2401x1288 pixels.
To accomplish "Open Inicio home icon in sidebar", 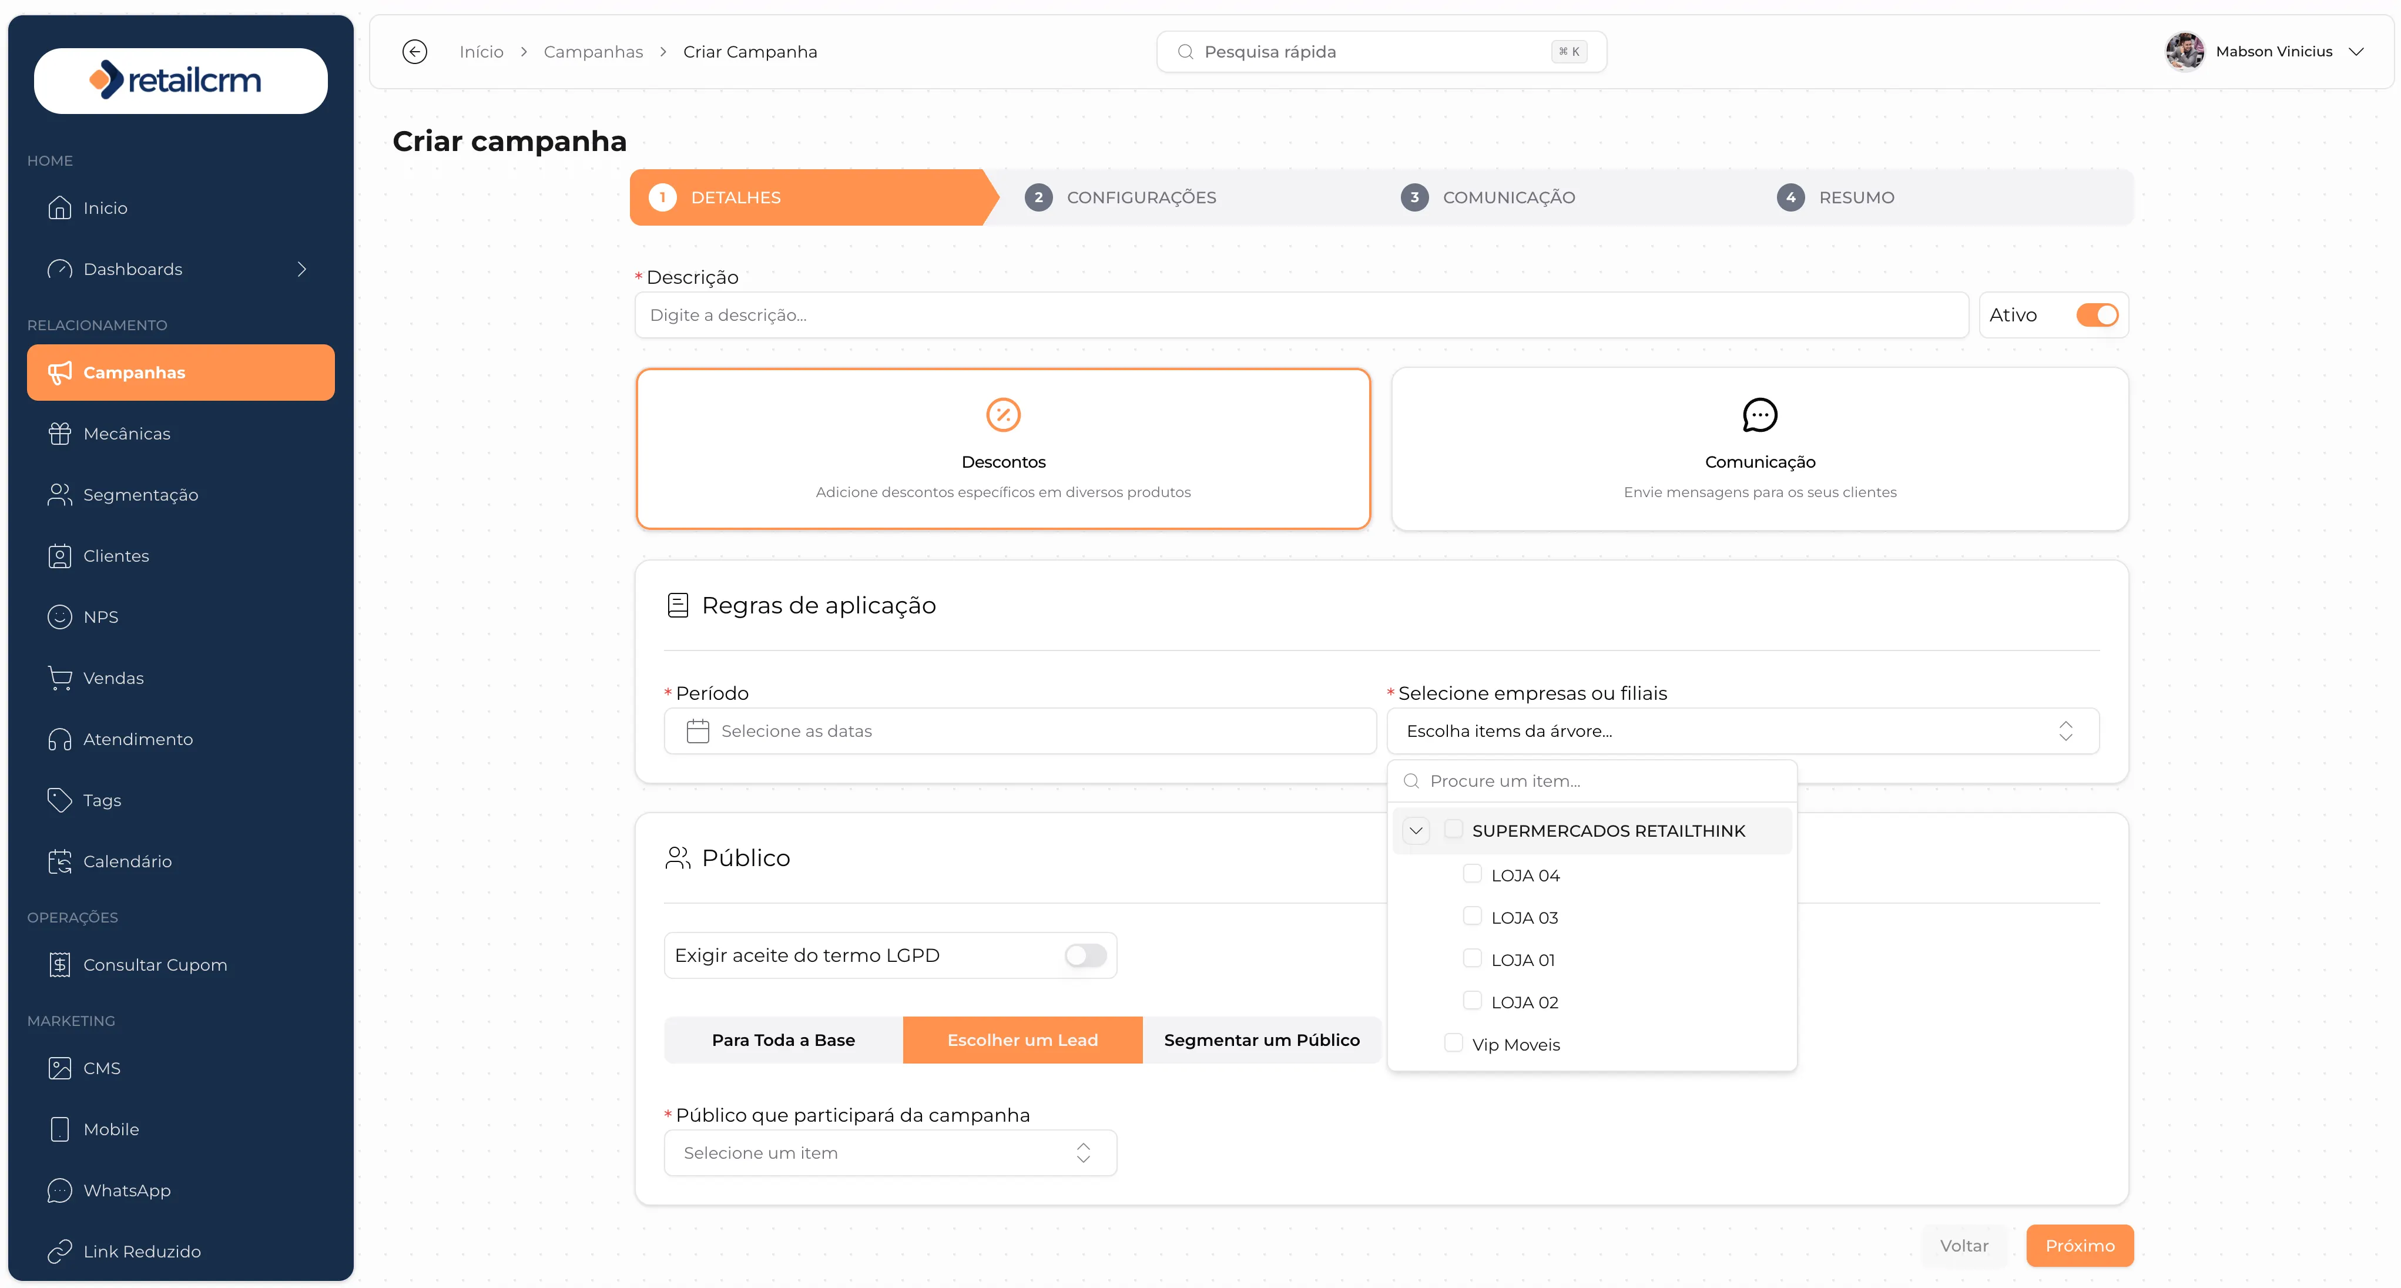I will click(x=60, y=208).
